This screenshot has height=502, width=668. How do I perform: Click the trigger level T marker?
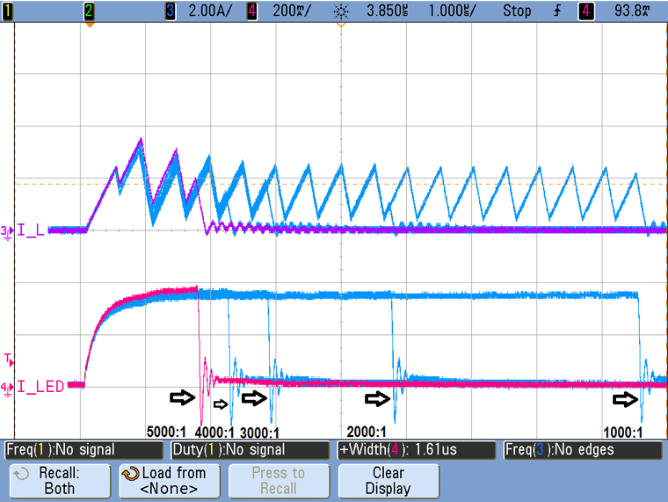tap(9, 360)
